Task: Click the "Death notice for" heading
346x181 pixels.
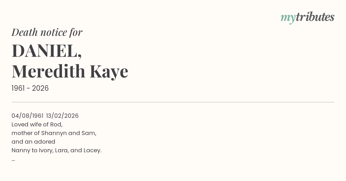Action: [47, 32]
